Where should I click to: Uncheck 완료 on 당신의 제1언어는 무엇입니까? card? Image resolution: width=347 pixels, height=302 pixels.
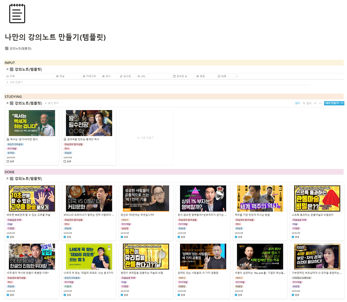pyautogui.click(x=122, y=237)
